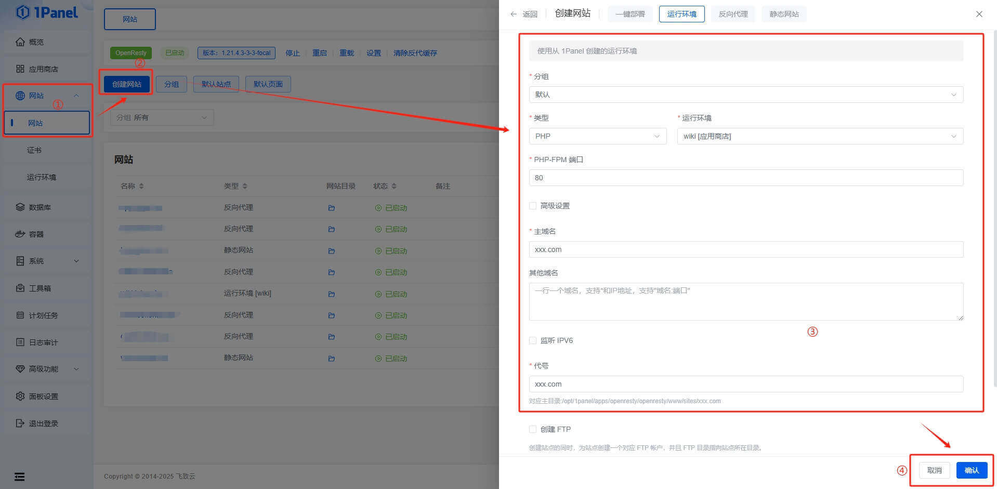This screenshot has width=997, height=489.
Task: Click the 确认 confirm button
Action: pyautogui.click(x=971, y=470)
